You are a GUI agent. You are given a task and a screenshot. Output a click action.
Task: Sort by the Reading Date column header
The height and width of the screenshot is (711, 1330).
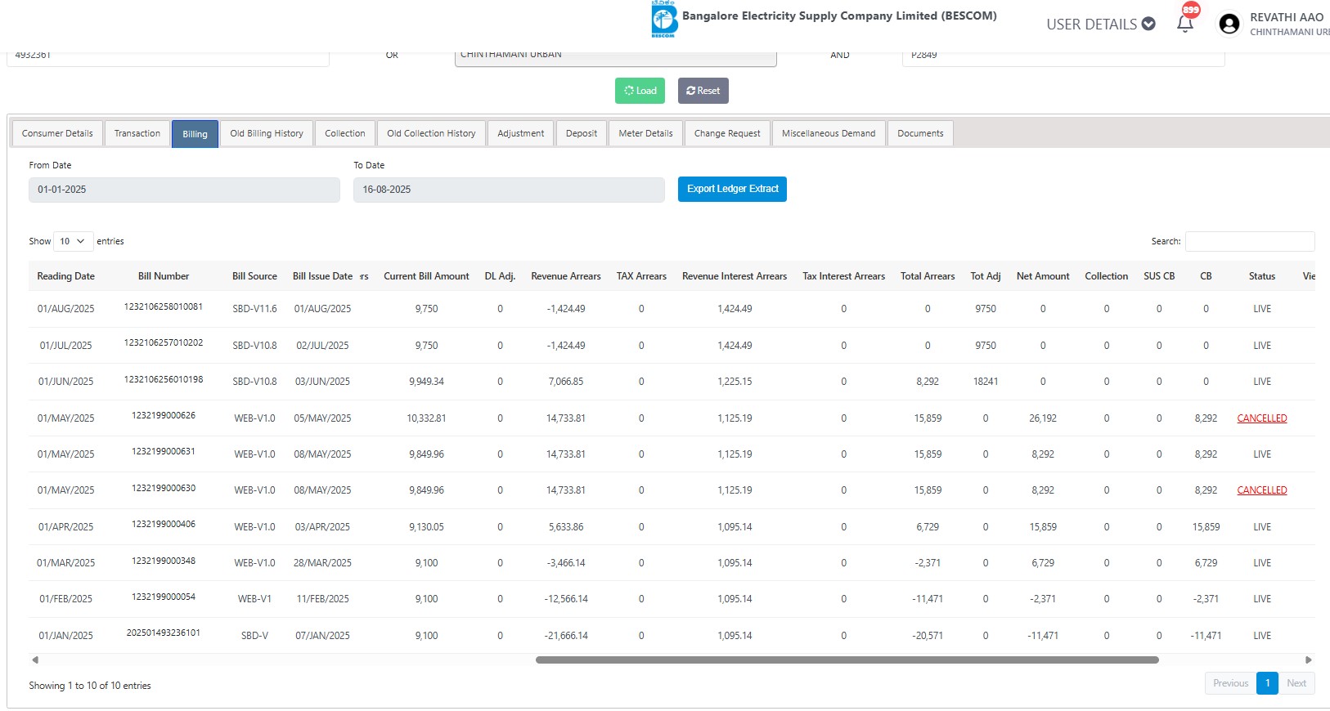pyautogui.click(x=65, y=276)
